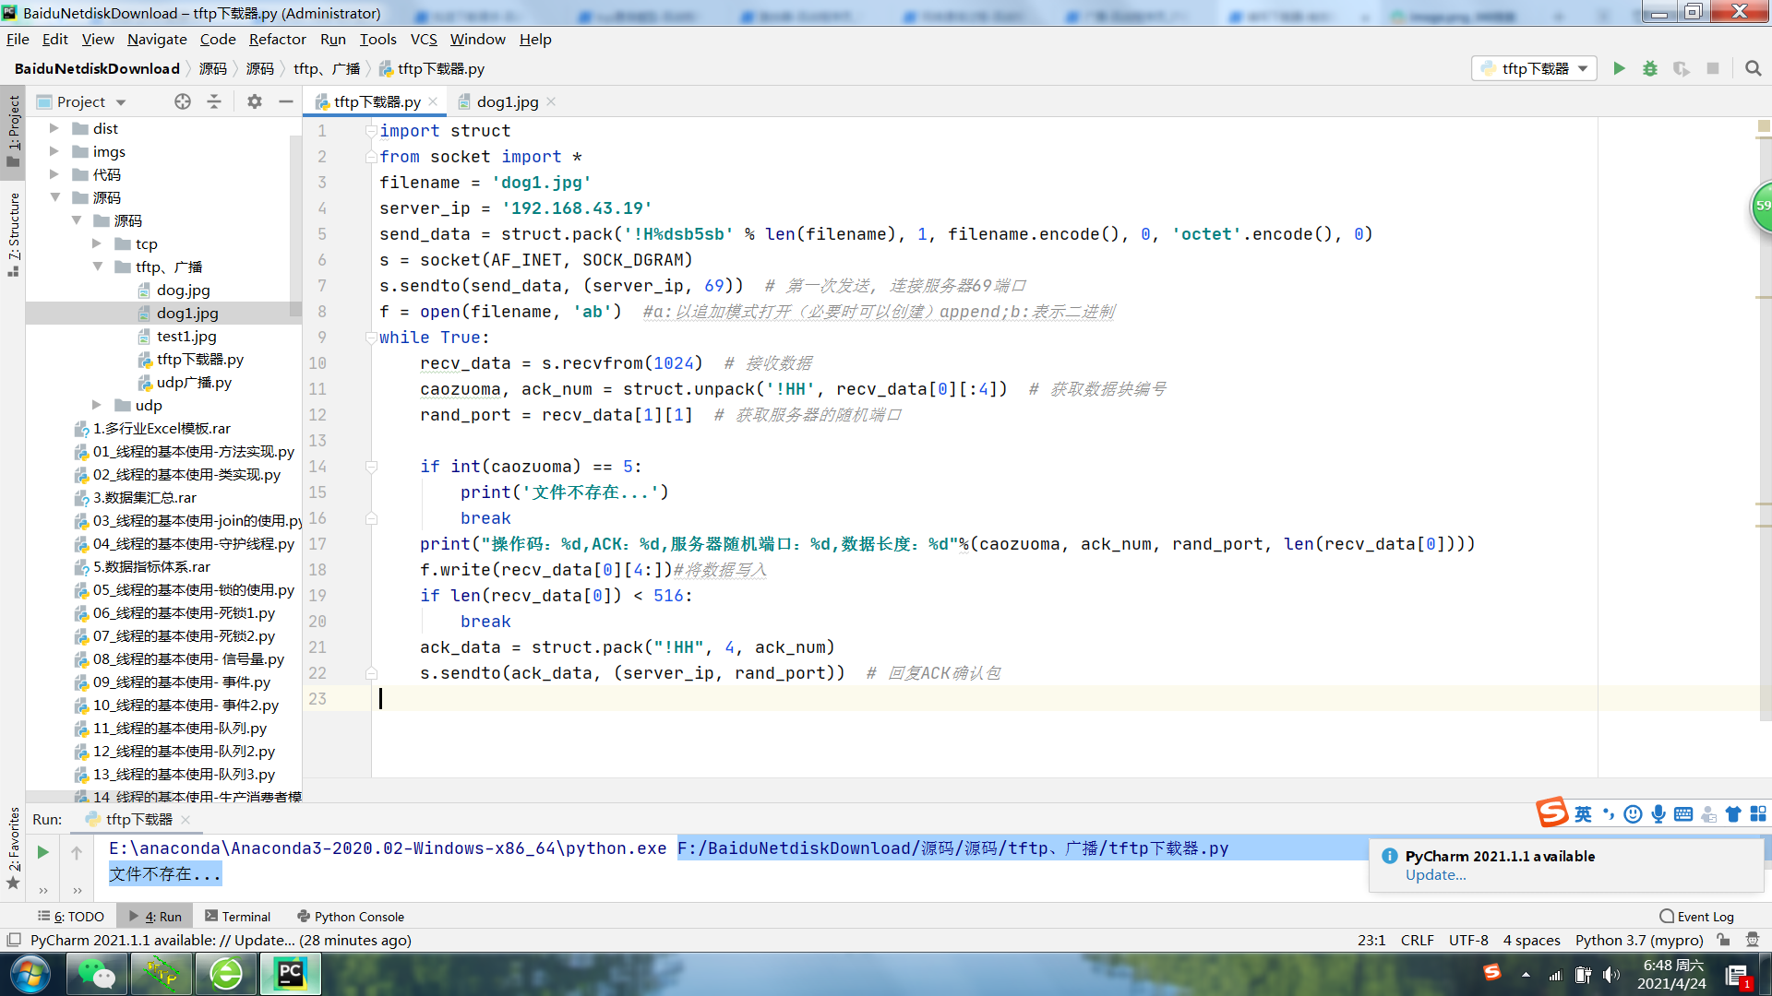Toggle the Structure side tool window
Viewport: 1772px width, 996px height.
coord(13,233)
